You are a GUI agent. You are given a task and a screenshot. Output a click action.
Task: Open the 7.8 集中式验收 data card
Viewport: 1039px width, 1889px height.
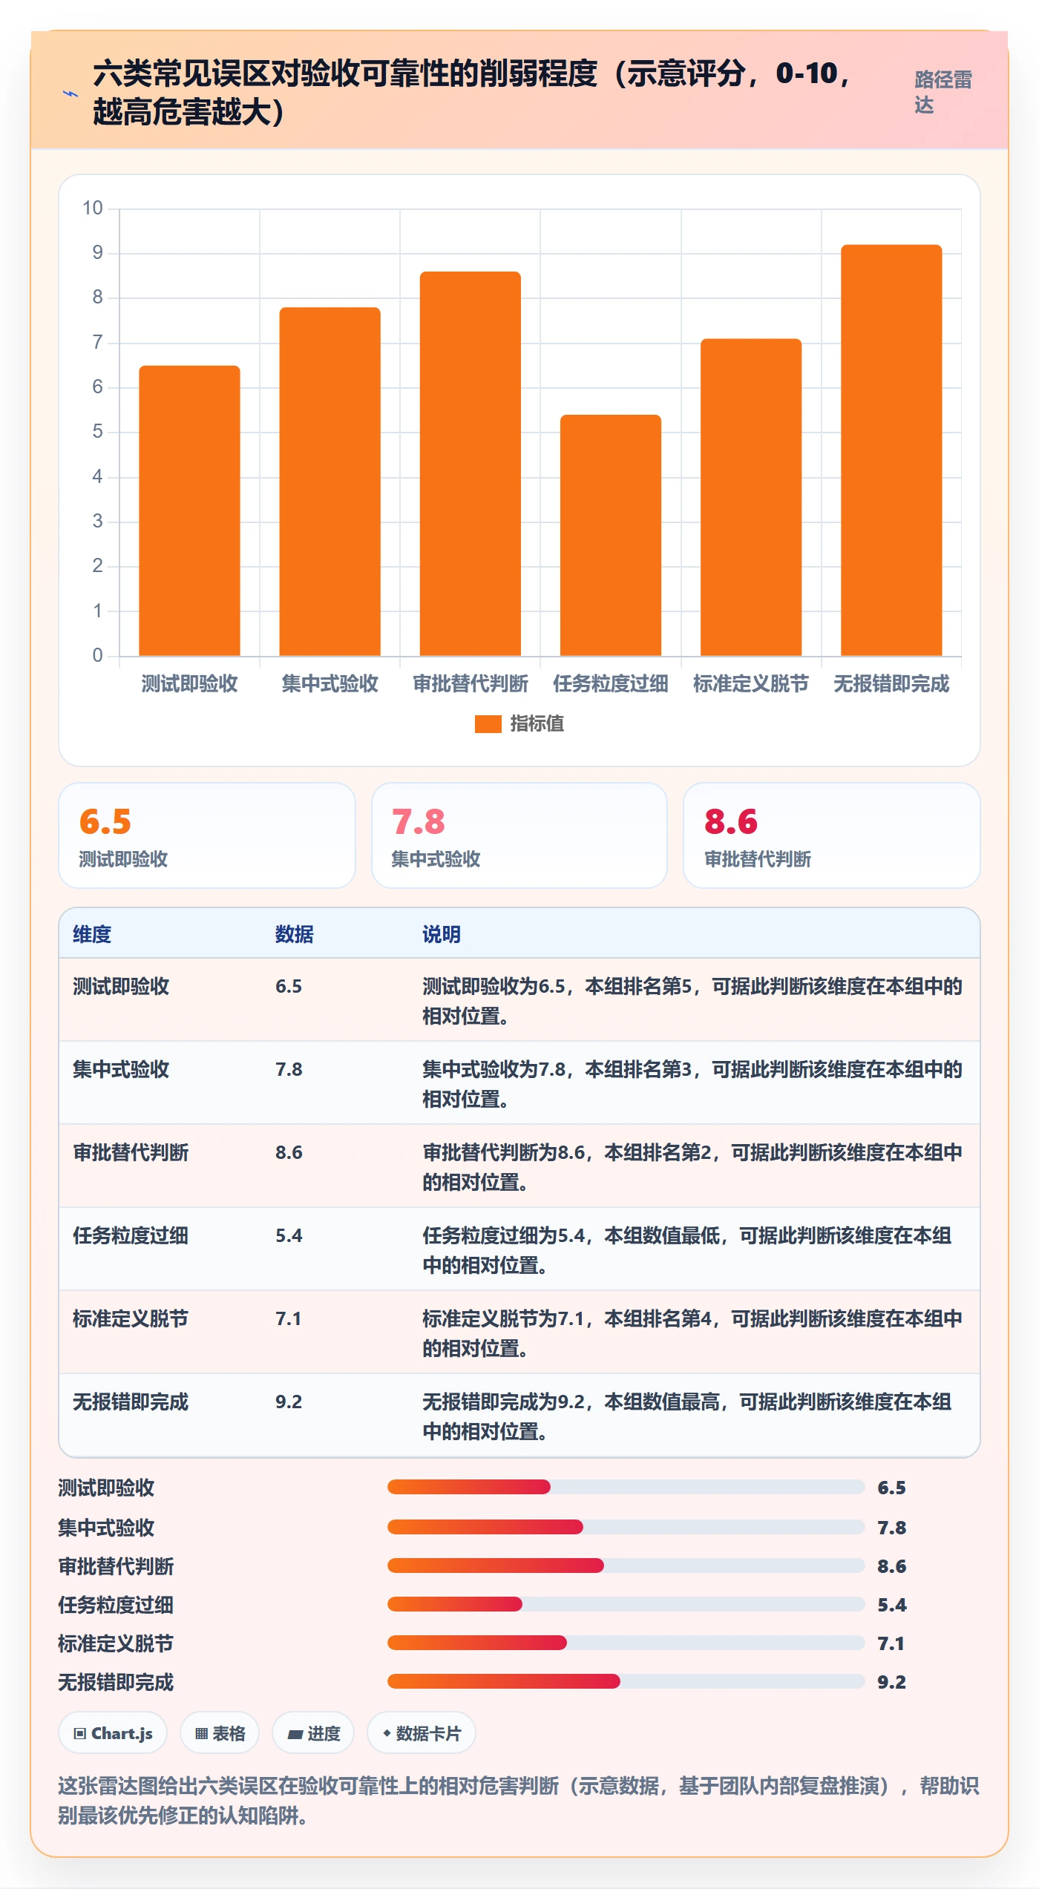point(519,835)
